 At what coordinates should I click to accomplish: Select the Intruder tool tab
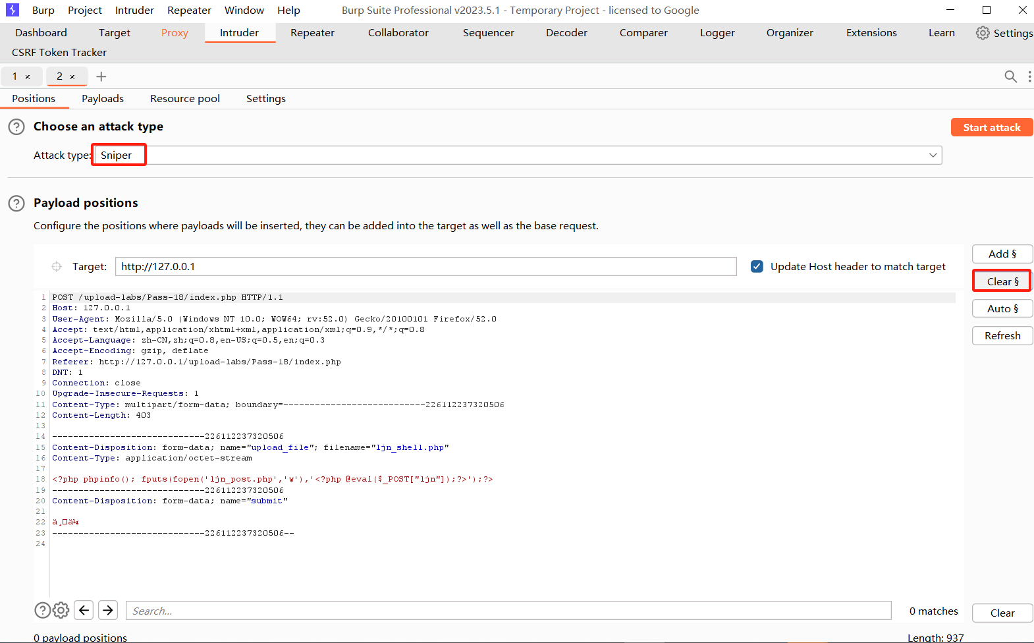tap(239, 33)
